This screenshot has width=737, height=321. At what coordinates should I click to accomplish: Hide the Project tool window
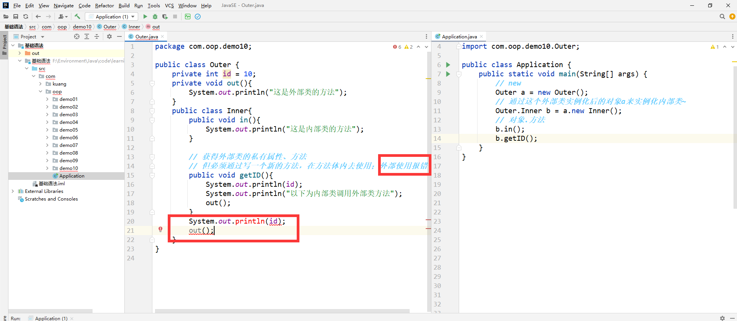119,36
